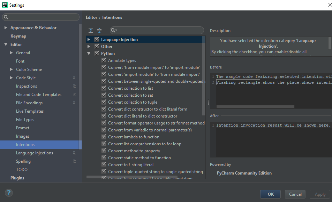Click the horizontal scrollbar under intentions list
This screenshot has height=202, width=332.
click(132, 177)
